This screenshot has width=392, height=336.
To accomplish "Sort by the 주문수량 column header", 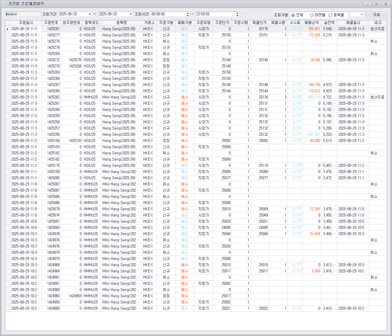I will pos(241,23).
